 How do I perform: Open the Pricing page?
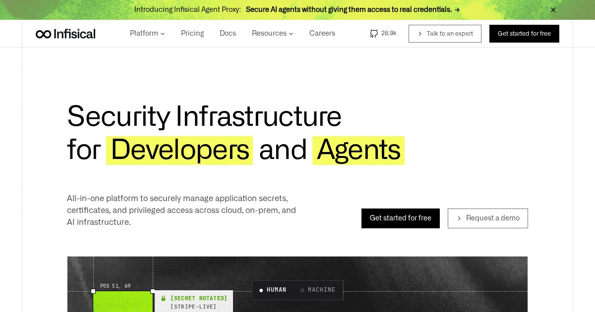tap(192, 34)
